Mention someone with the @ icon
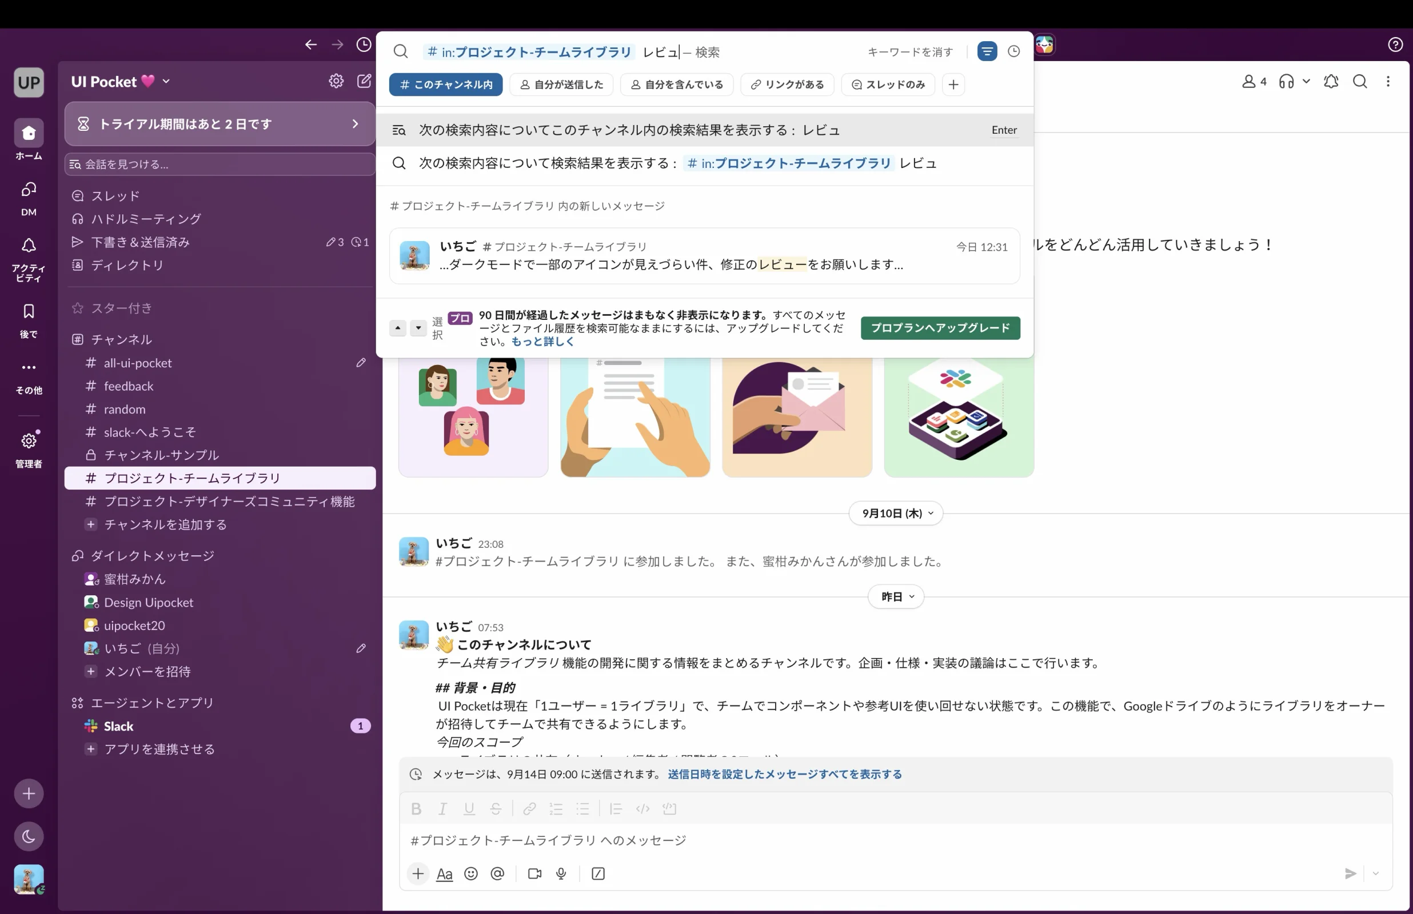Image resolution: width=1413 pixels, height=914 pixels. coord(497,873)
